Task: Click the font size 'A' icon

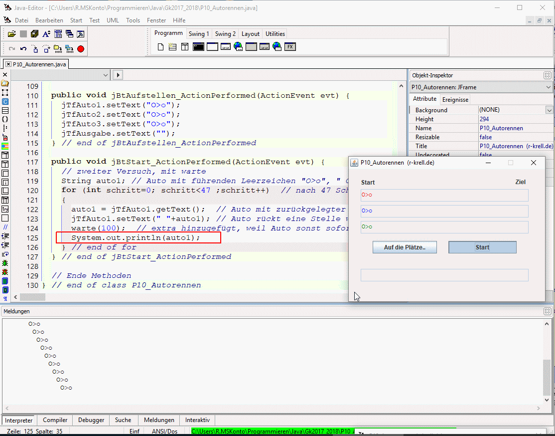Action: [46, 34]
